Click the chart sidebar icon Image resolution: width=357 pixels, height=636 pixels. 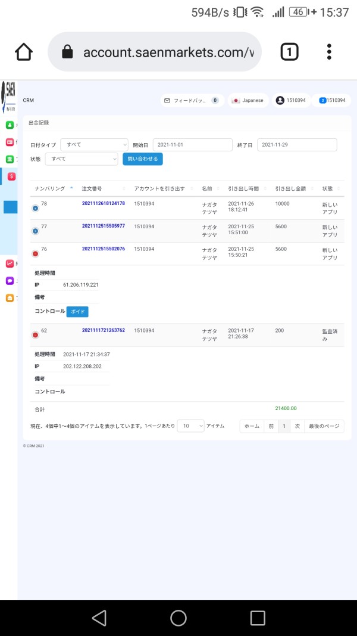pos(10,263)
